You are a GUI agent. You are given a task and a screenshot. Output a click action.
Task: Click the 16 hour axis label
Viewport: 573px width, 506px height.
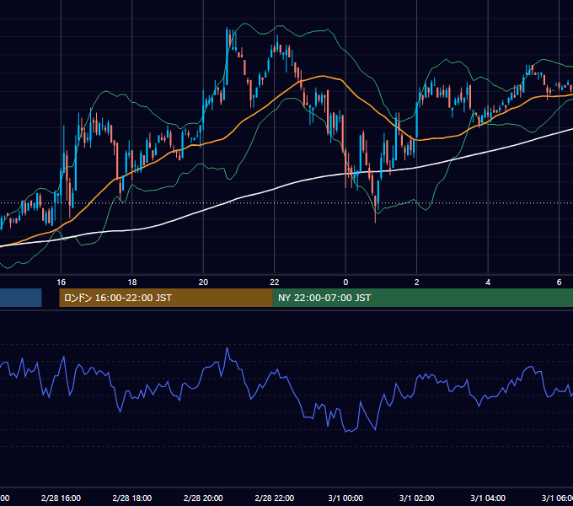61,283
